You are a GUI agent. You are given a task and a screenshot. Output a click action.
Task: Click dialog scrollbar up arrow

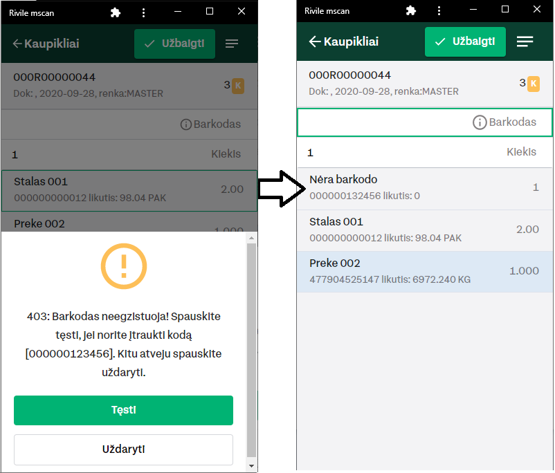coord(251,238)
